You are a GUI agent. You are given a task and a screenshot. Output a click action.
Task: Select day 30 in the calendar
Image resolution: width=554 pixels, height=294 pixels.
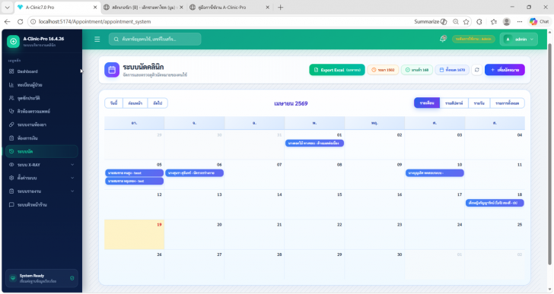tap(374, 264)
